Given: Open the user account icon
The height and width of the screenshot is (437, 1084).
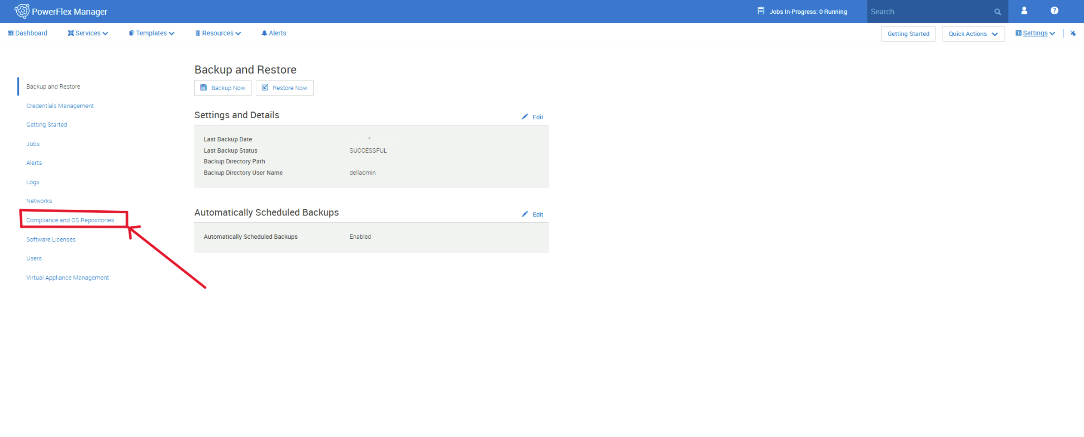Looking at the screenshot, I should coord(1024,11).
